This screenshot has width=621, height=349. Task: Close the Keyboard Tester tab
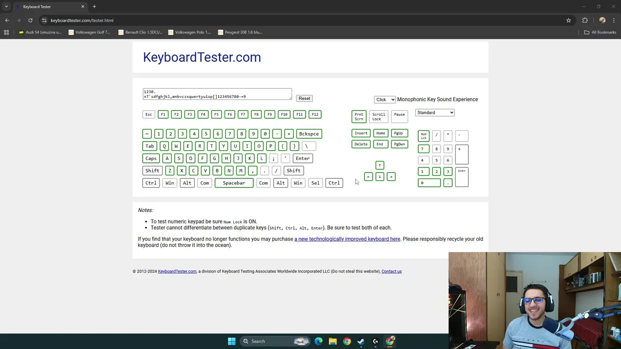(82, 7)
